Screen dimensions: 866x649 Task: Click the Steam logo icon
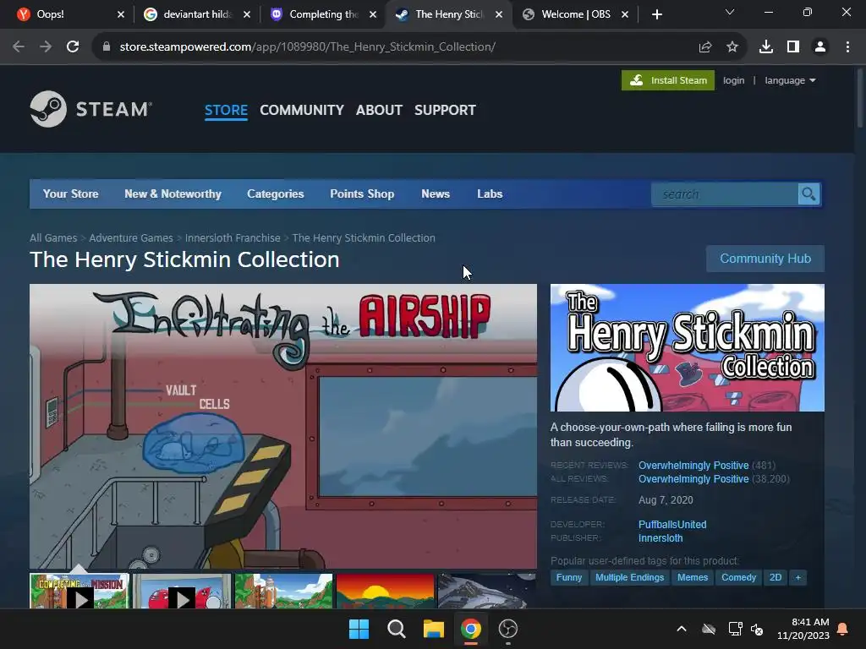48,109
